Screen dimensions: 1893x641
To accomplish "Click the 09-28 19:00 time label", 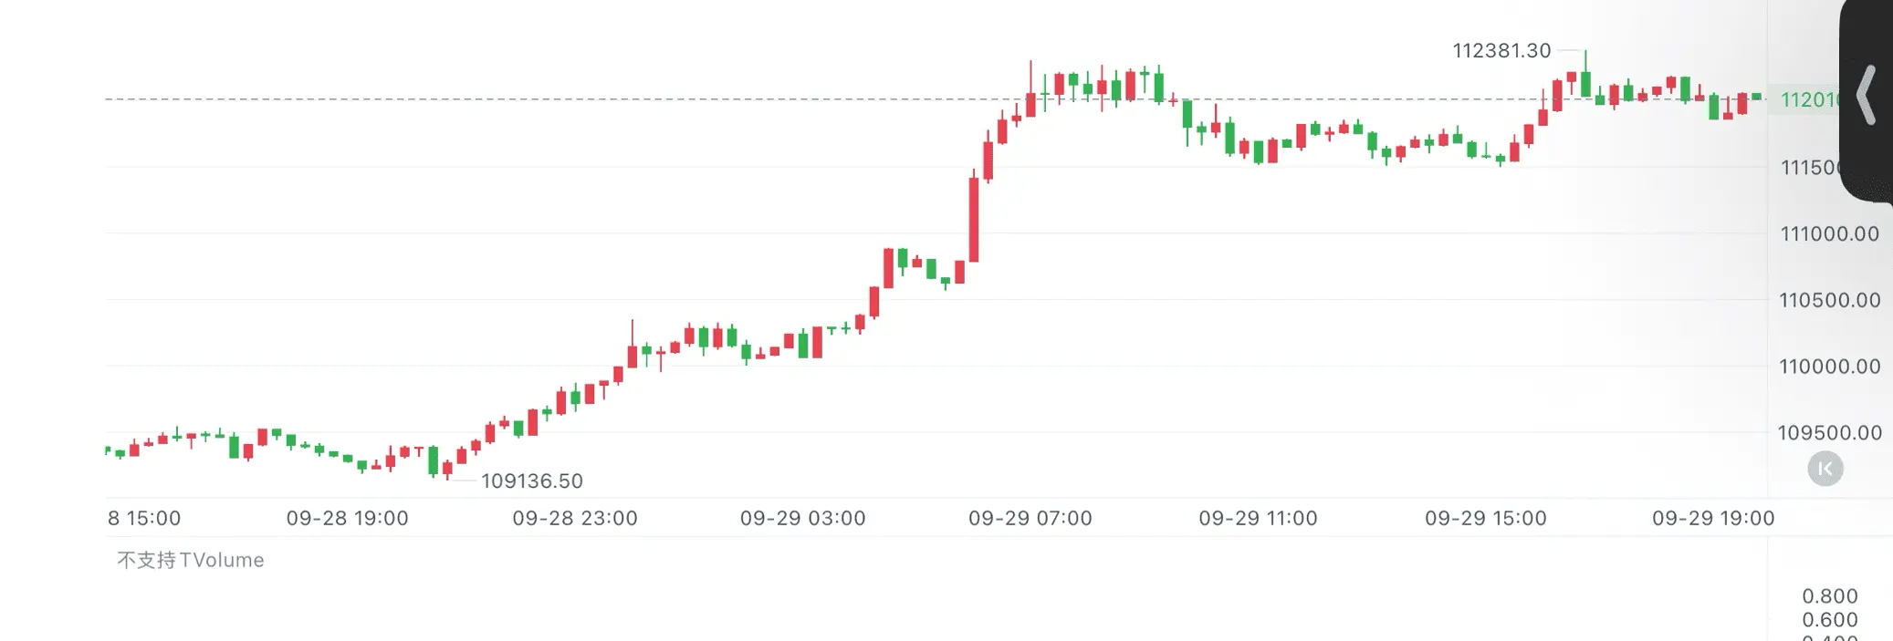I will tap(347, 518).
